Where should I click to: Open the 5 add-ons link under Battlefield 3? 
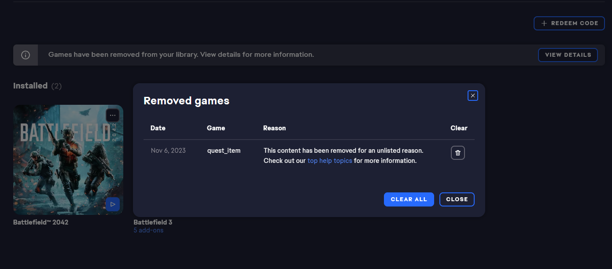point(148,230)
